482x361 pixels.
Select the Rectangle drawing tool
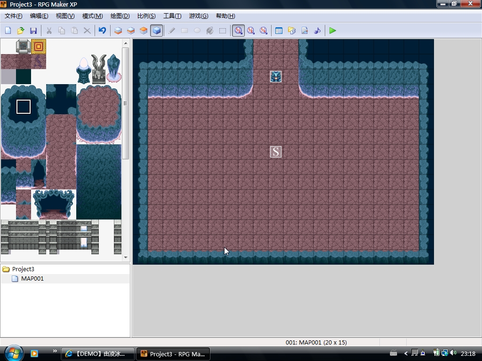(x=185, y=31)
